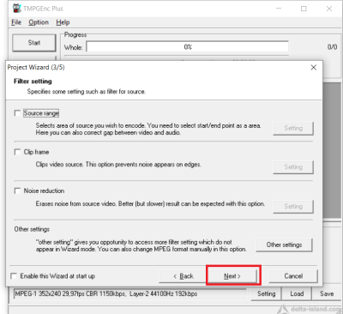Click the 0/0 progress counter text
This screenshot has width=343, height=314.
pos(332,47)
